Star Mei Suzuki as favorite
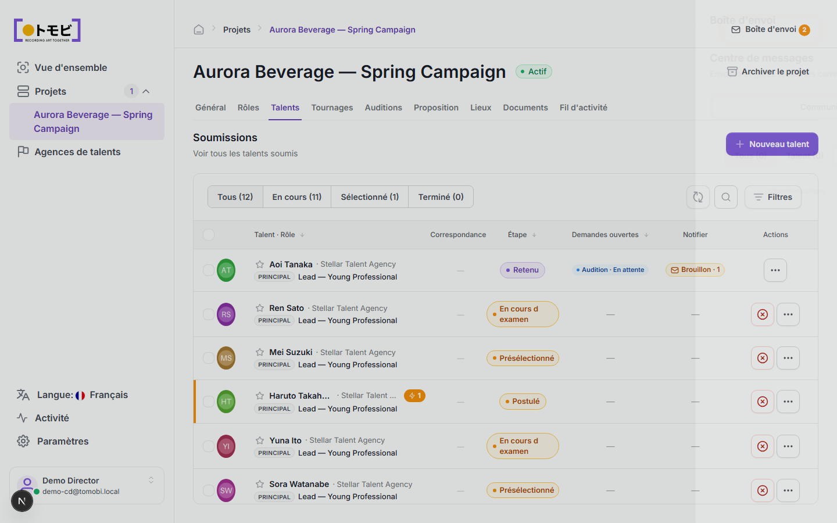Image resolution: width=837 pixels, height=523 pixels. click(x=260, y=352)
